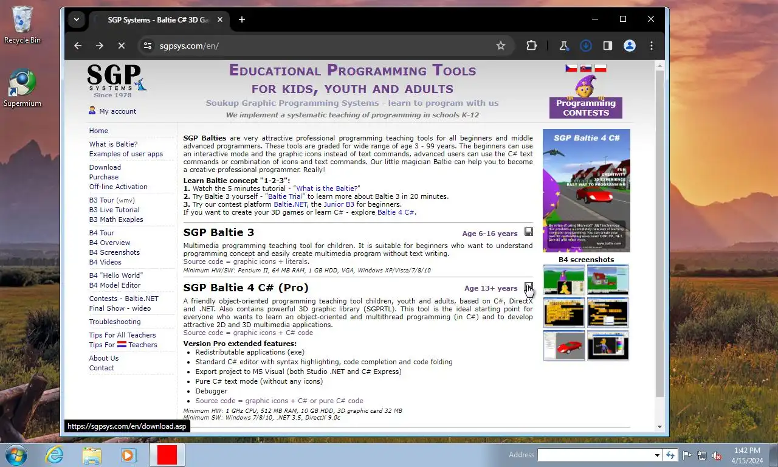Click the browser back arrow
The image size is (778, 467).
pyautogui.click(x=78, y=46)
